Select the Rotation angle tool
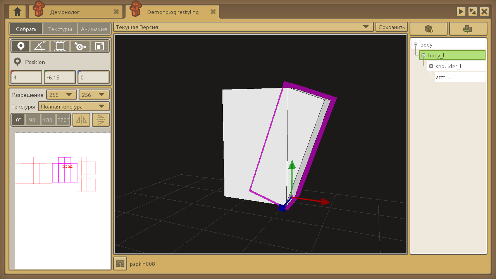Screen dimensions: 496x279 (40, 46)
